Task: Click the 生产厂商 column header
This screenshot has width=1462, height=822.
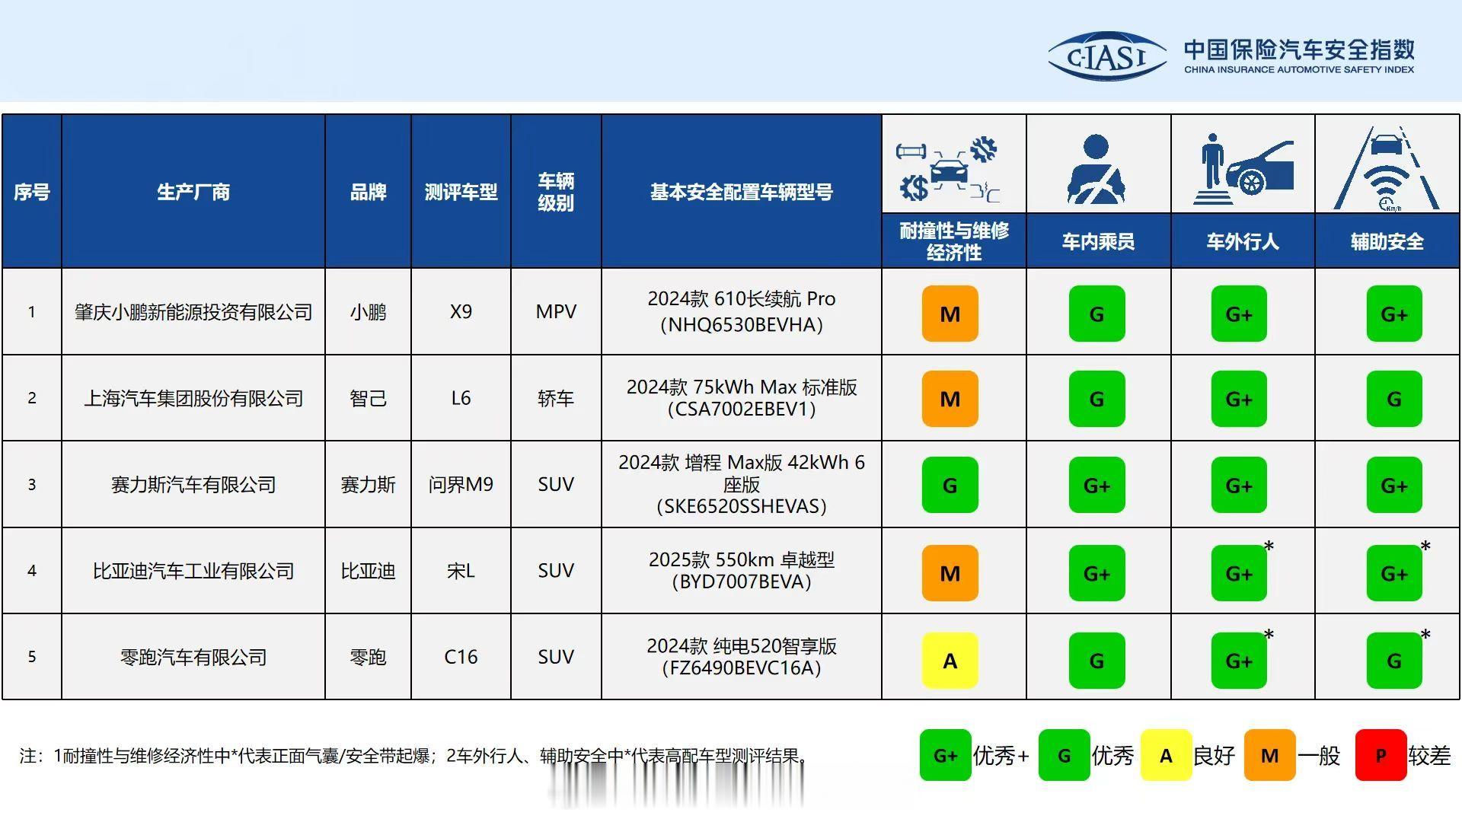Action: [193, 192]
